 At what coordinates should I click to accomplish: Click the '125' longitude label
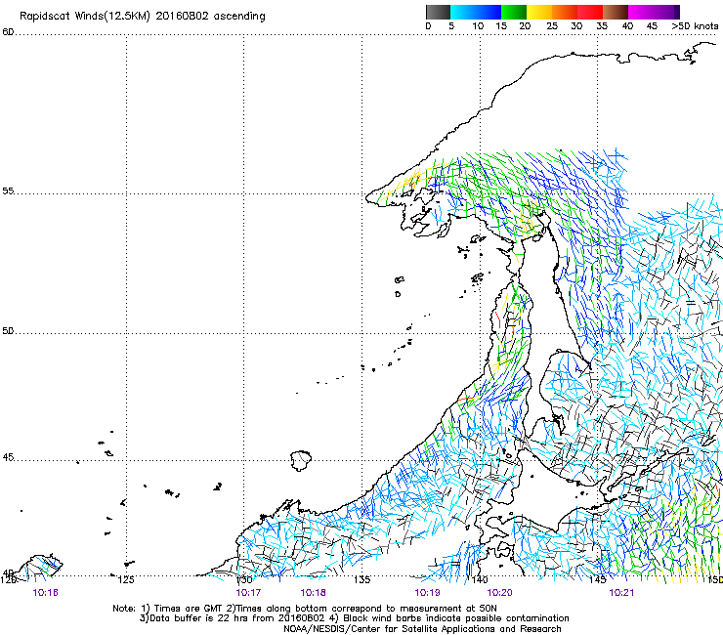(126, 579)
